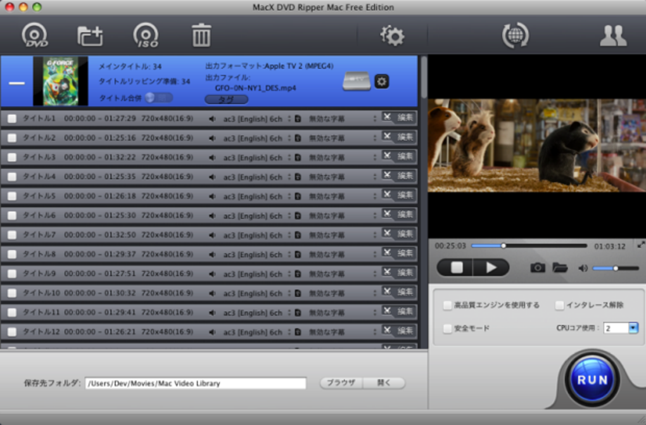
Task: Click the playback progress slider
Action: 529,246
